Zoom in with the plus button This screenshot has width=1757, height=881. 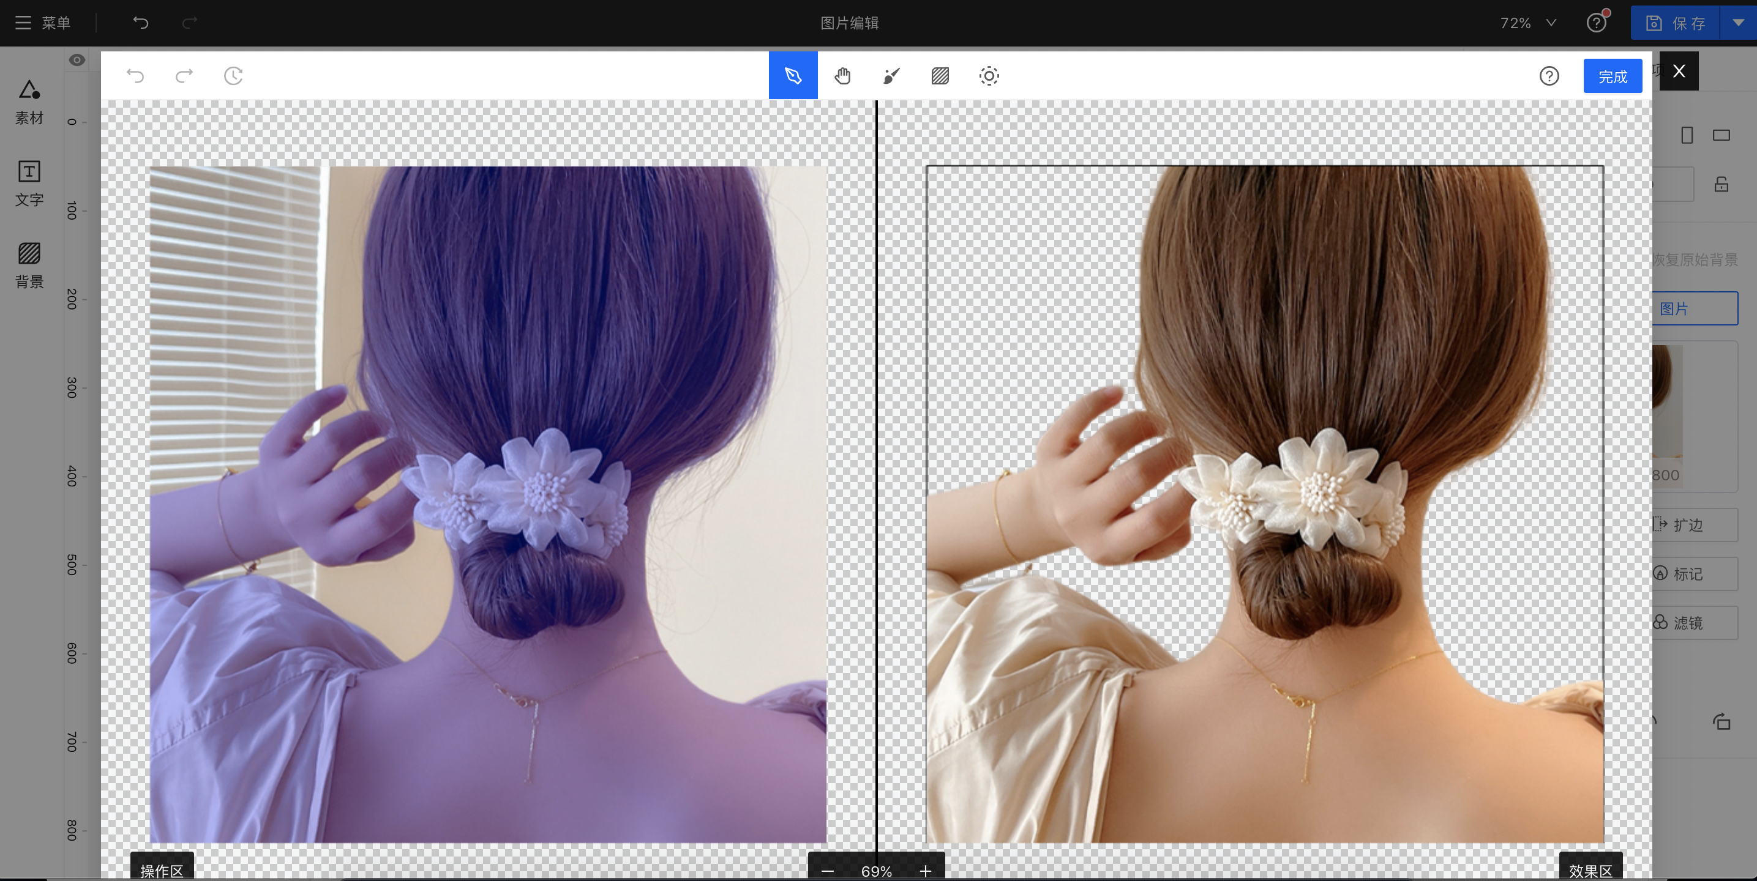click(926, 871)
